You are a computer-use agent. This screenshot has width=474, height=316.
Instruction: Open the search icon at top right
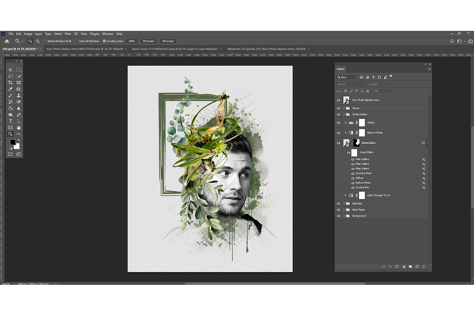(x=452, y=41)
